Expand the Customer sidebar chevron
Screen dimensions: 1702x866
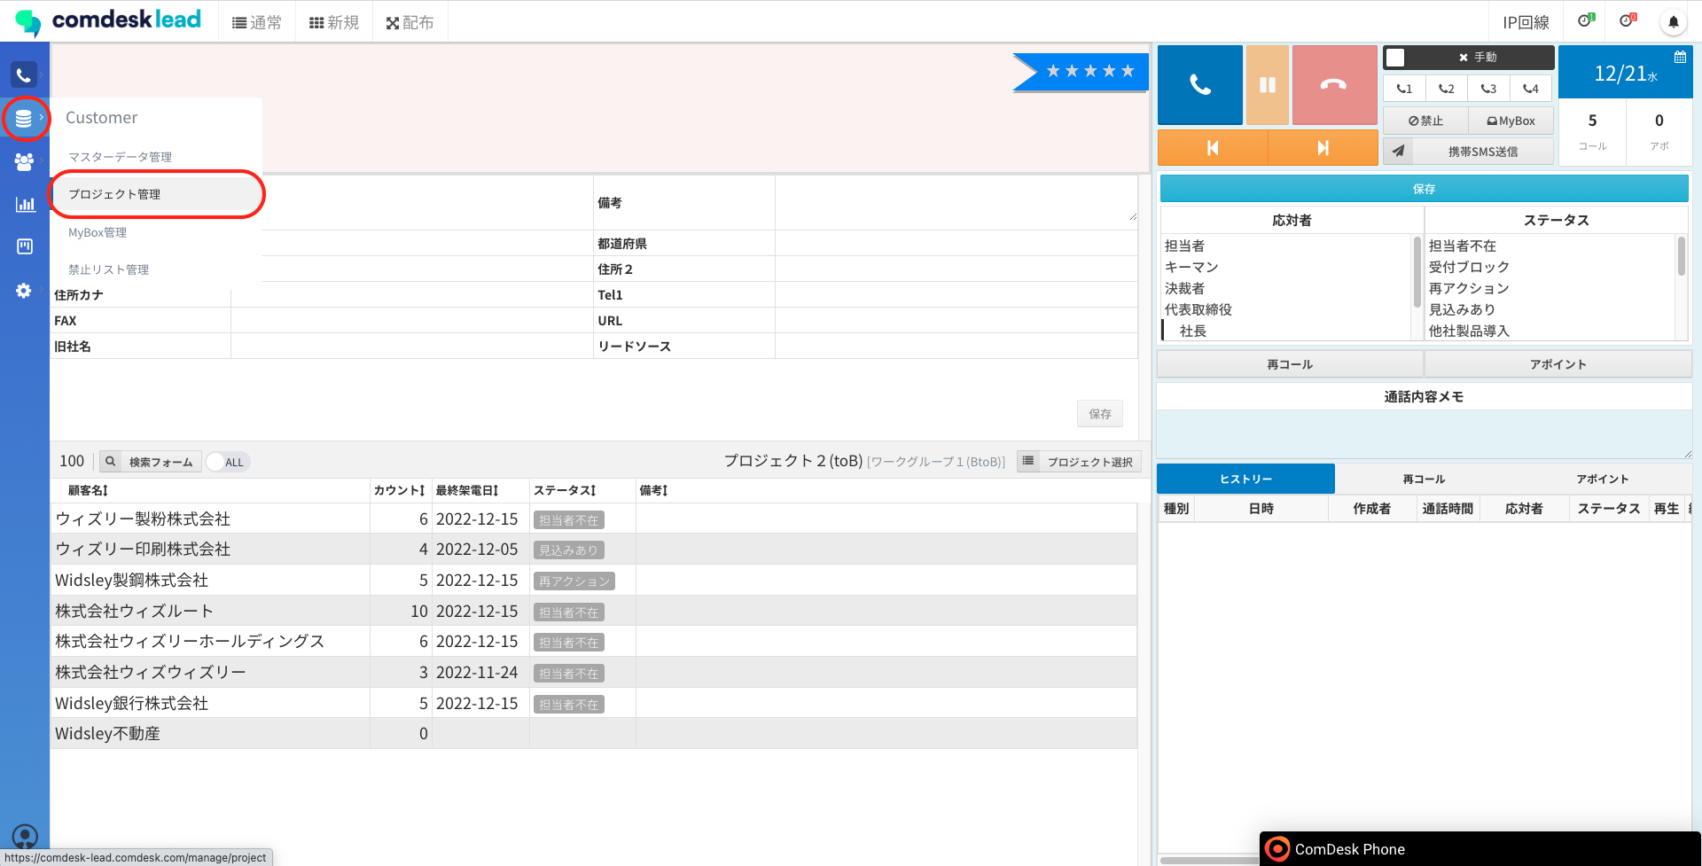pos(40,118)
